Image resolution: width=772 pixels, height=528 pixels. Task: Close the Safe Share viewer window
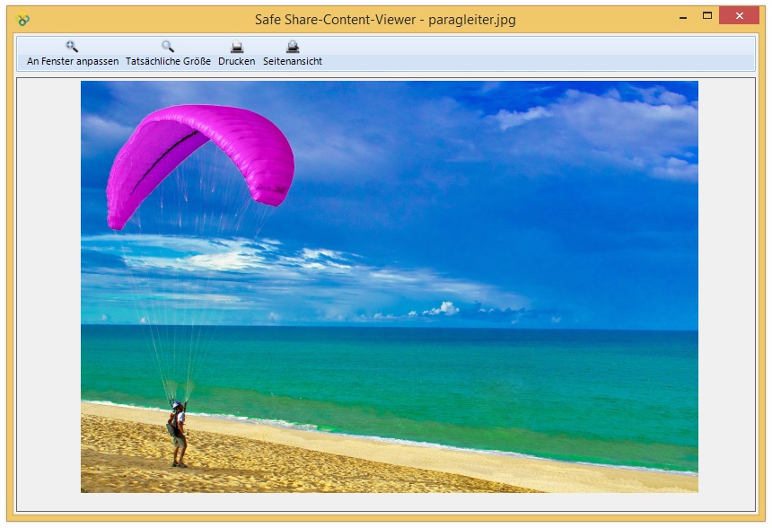tap(739, 16)
